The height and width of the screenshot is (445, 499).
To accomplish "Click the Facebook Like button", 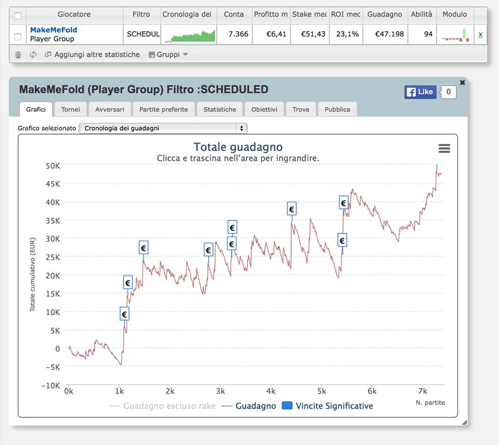I will [x=420, y=92].
